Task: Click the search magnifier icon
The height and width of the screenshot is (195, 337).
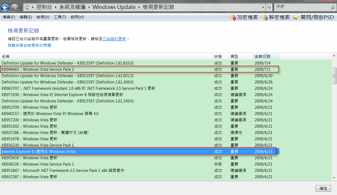Action: pyautogui.click(x=333, y=7)
